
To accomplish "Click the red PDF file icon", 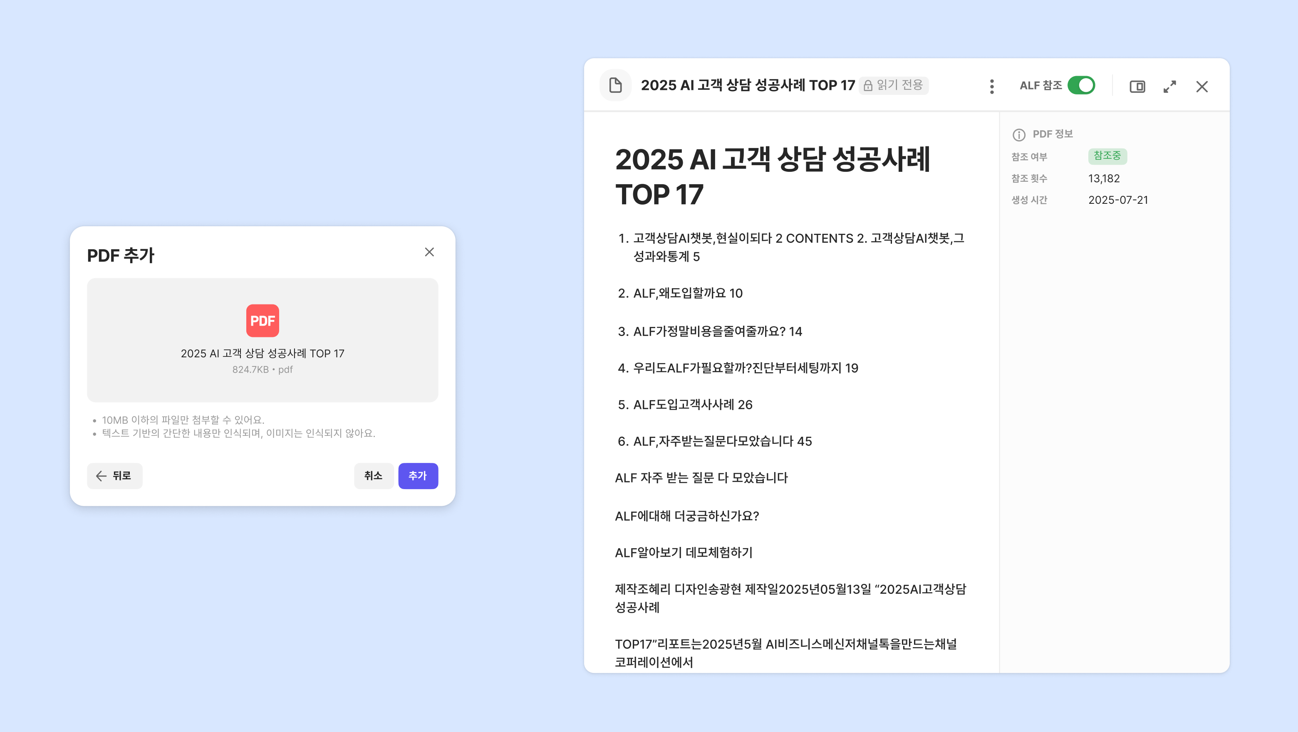I will [263, 320].
